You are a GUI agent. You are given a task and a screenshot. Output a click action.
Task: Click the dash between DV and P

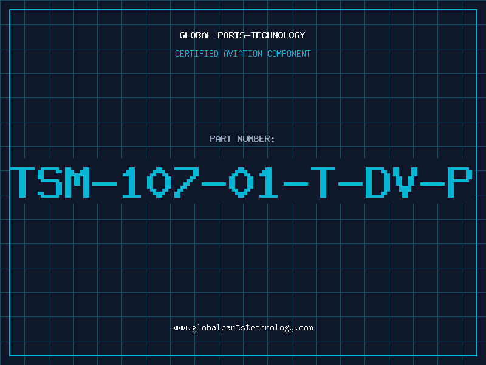pos(433,184)
